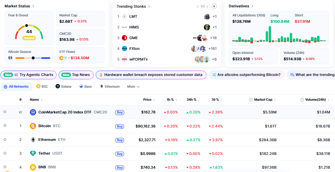This screenshot has height=172, width=335.
Task: Click the BSC network icon
Action: coord(38,86)
